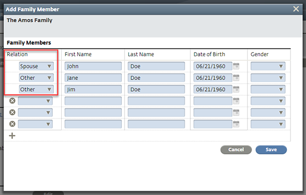The width and height of the screenshot is (306, 195).
Task: Focus the empty last name field in fourth row
Action: click(x=156, y=101)
